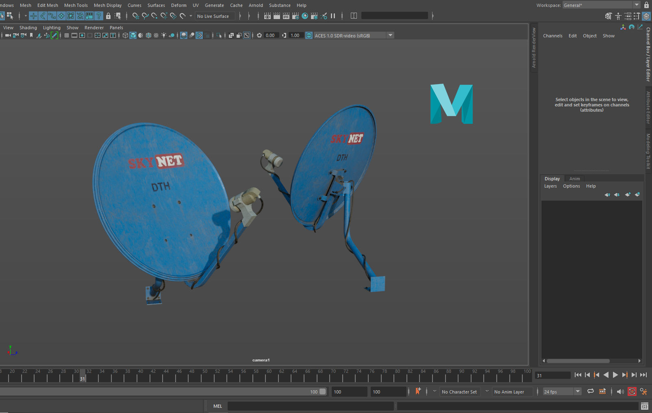This screenshot has width=652, height=413.
Task: Open Options menu in layer editor
Action: point(571,186)
